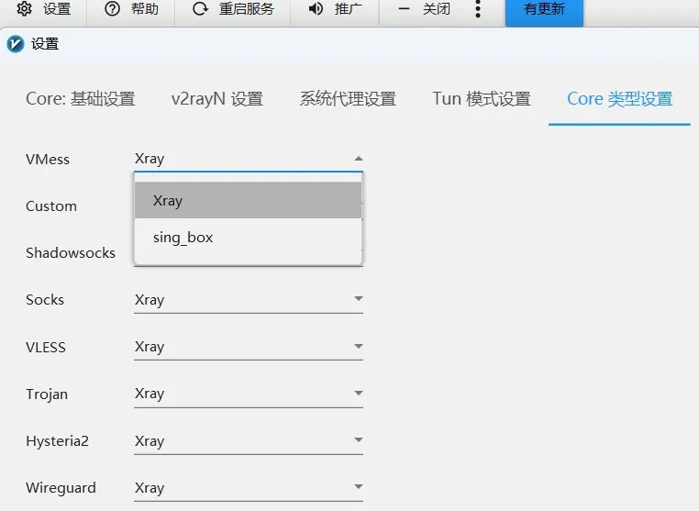699x511 pixels.
Task: Click the Xray value in the Hysteria2 row
Action: (x=150, y=441)
